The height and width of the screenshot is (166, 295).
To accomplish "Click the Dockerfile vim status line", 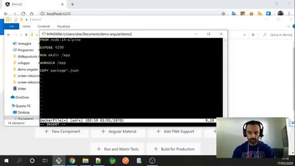I will [128, 120].
